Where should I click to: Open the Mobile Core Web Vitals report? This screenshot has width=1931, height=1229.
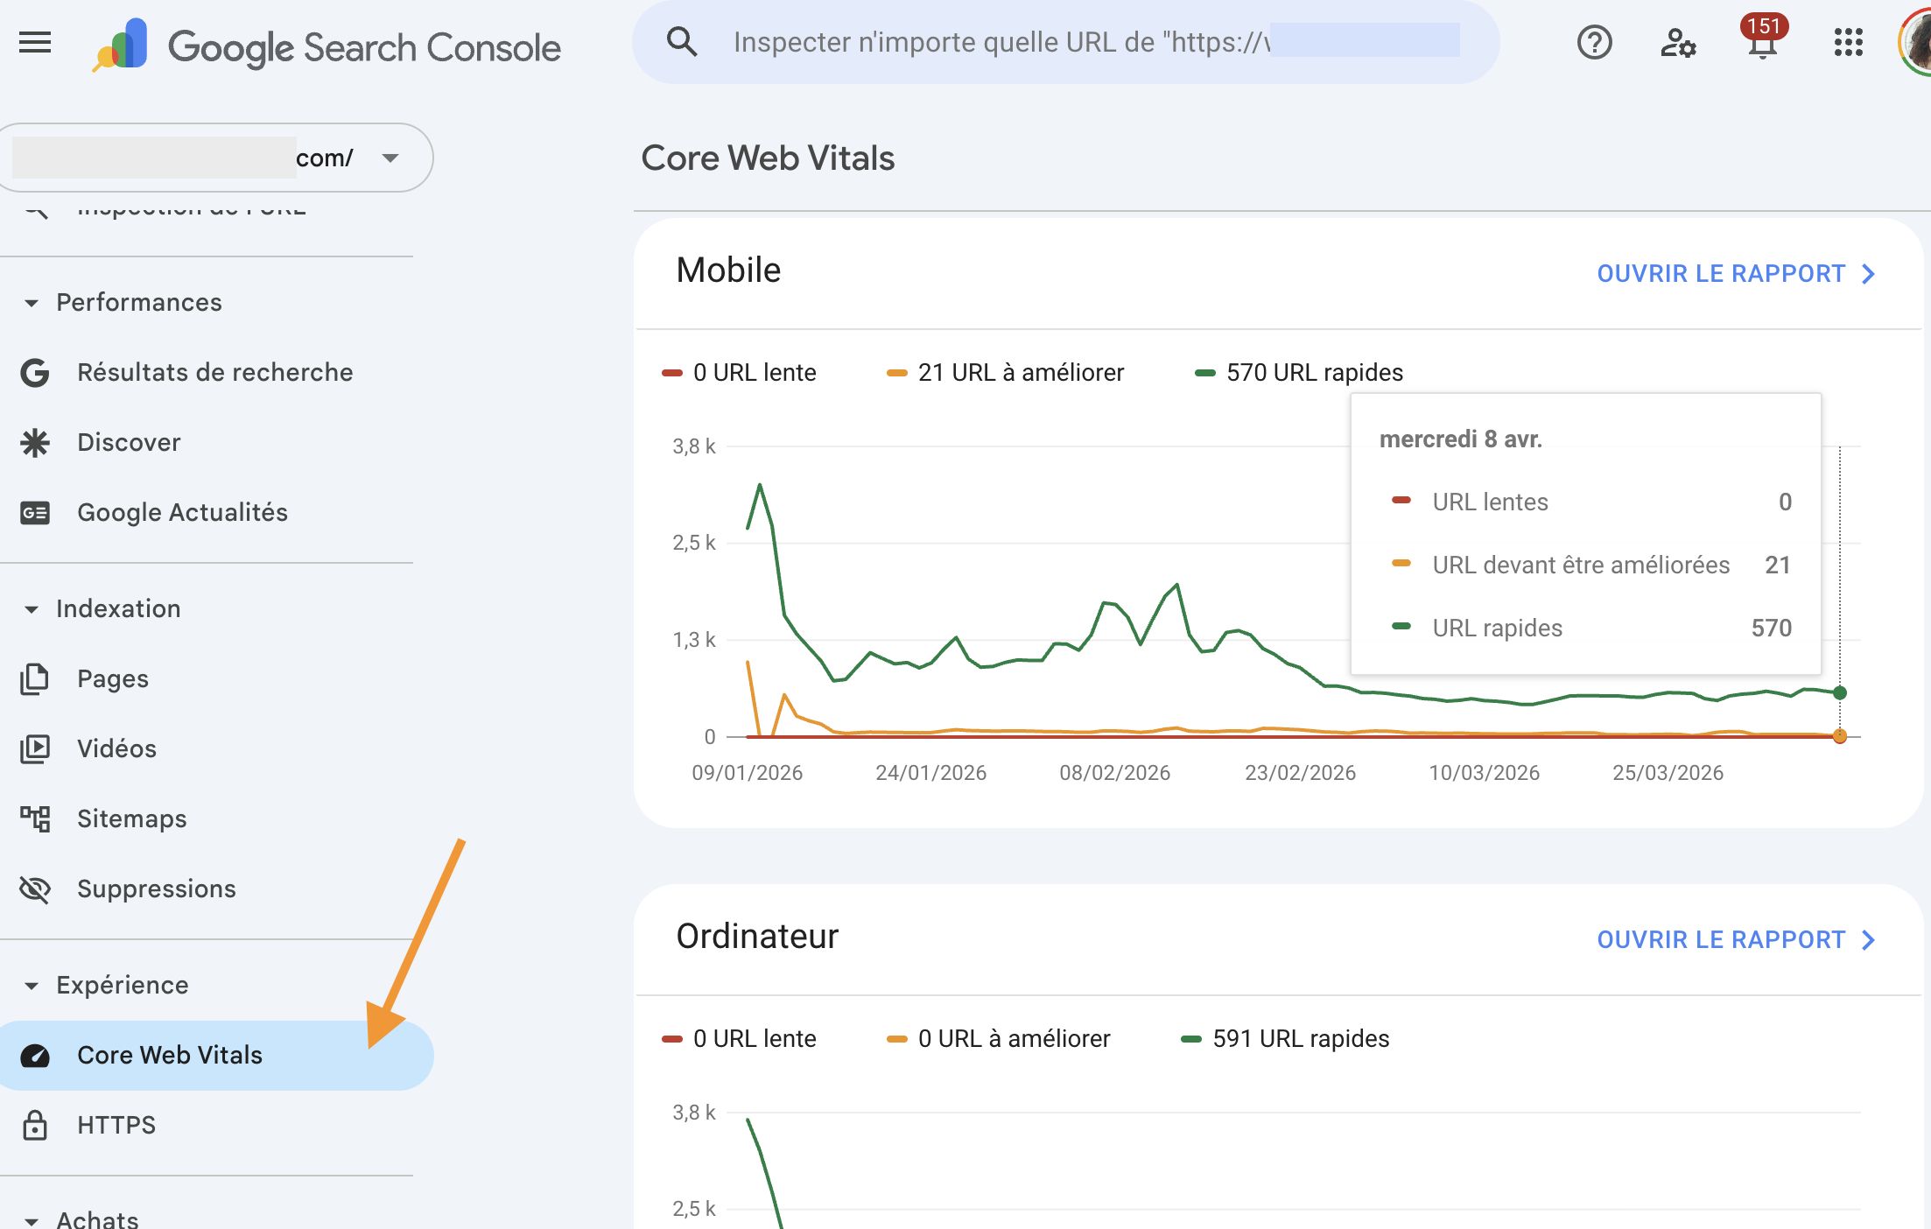[x=1736, y=272]
